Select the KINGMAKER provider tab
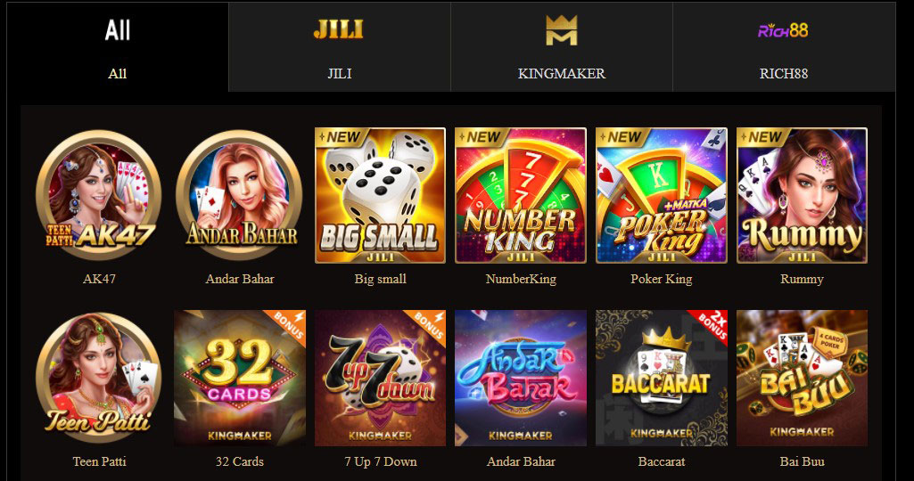Screen dimensions: 914x481 click(562, 47)
